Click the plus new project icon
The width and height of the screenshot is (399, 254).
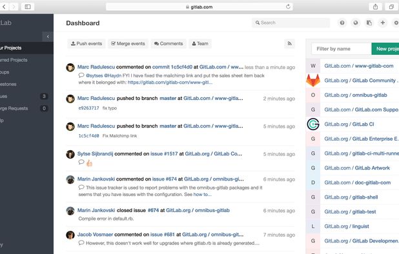tap(382, 23)
